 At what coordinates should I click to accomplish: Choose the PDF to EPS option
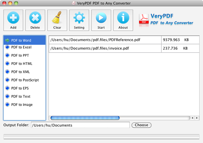click(25, 88)
